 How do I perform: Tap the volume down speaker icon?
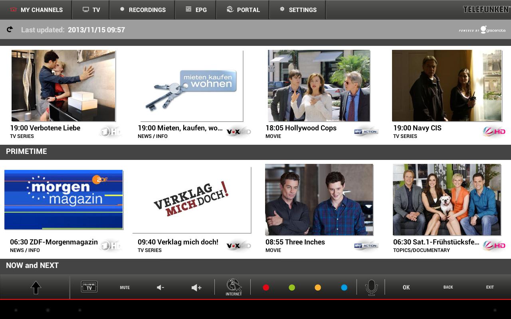(x=160, y=287)
